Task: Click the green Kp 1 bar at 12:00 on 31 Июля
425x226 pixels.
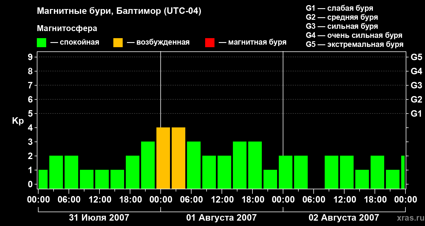Action: pyautogui.click(x=102, y=179)
